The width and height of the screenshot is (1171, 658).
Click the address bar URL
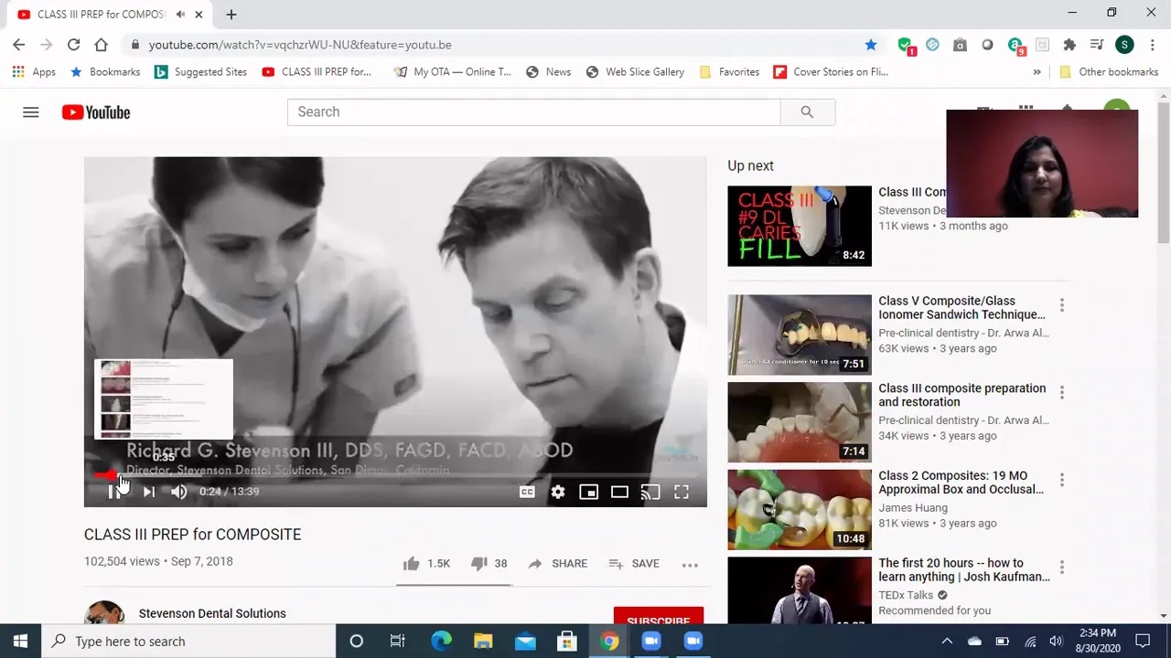300,45
